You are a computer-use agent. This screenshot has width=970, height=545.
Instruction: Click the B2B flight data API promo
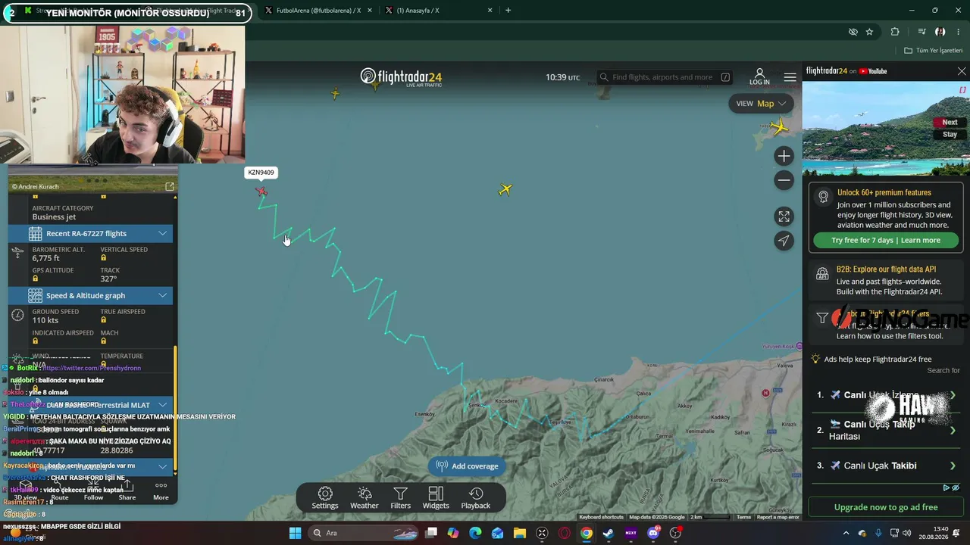(x=886, y=280)
